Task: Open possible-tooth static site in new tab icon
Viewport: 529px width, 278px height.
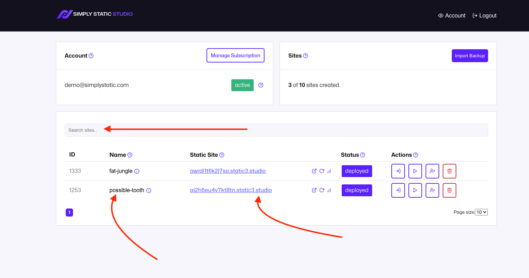Action: [314, 190]
